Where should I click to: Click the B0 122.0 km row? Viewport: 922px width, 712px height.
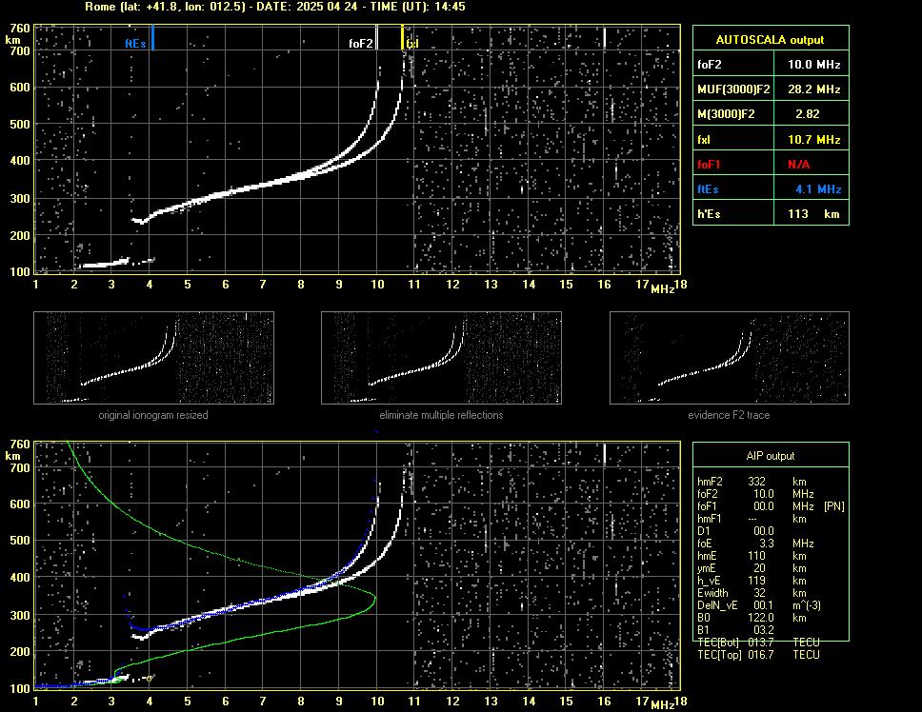pyautogui.click(x=752, y=618)
